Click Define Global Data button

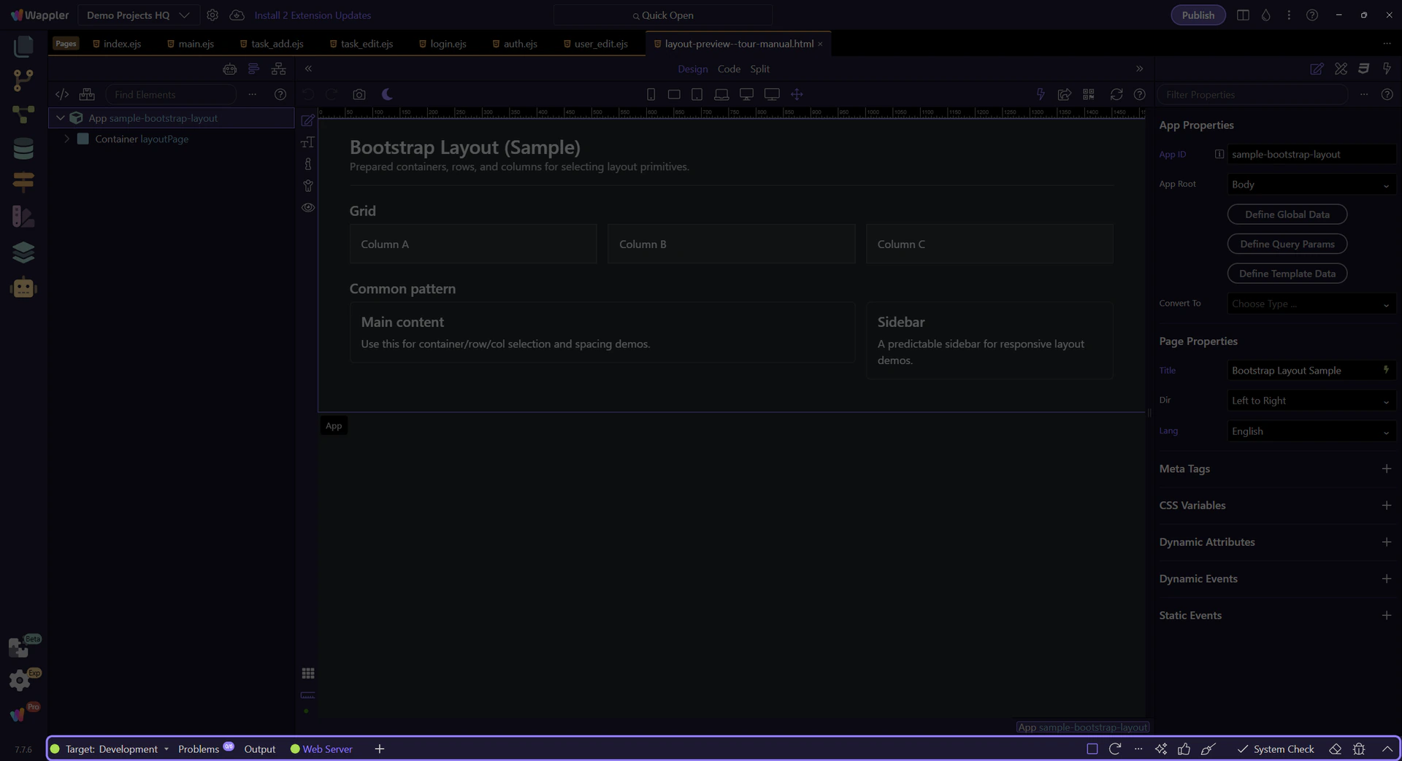click(1287, 215)
